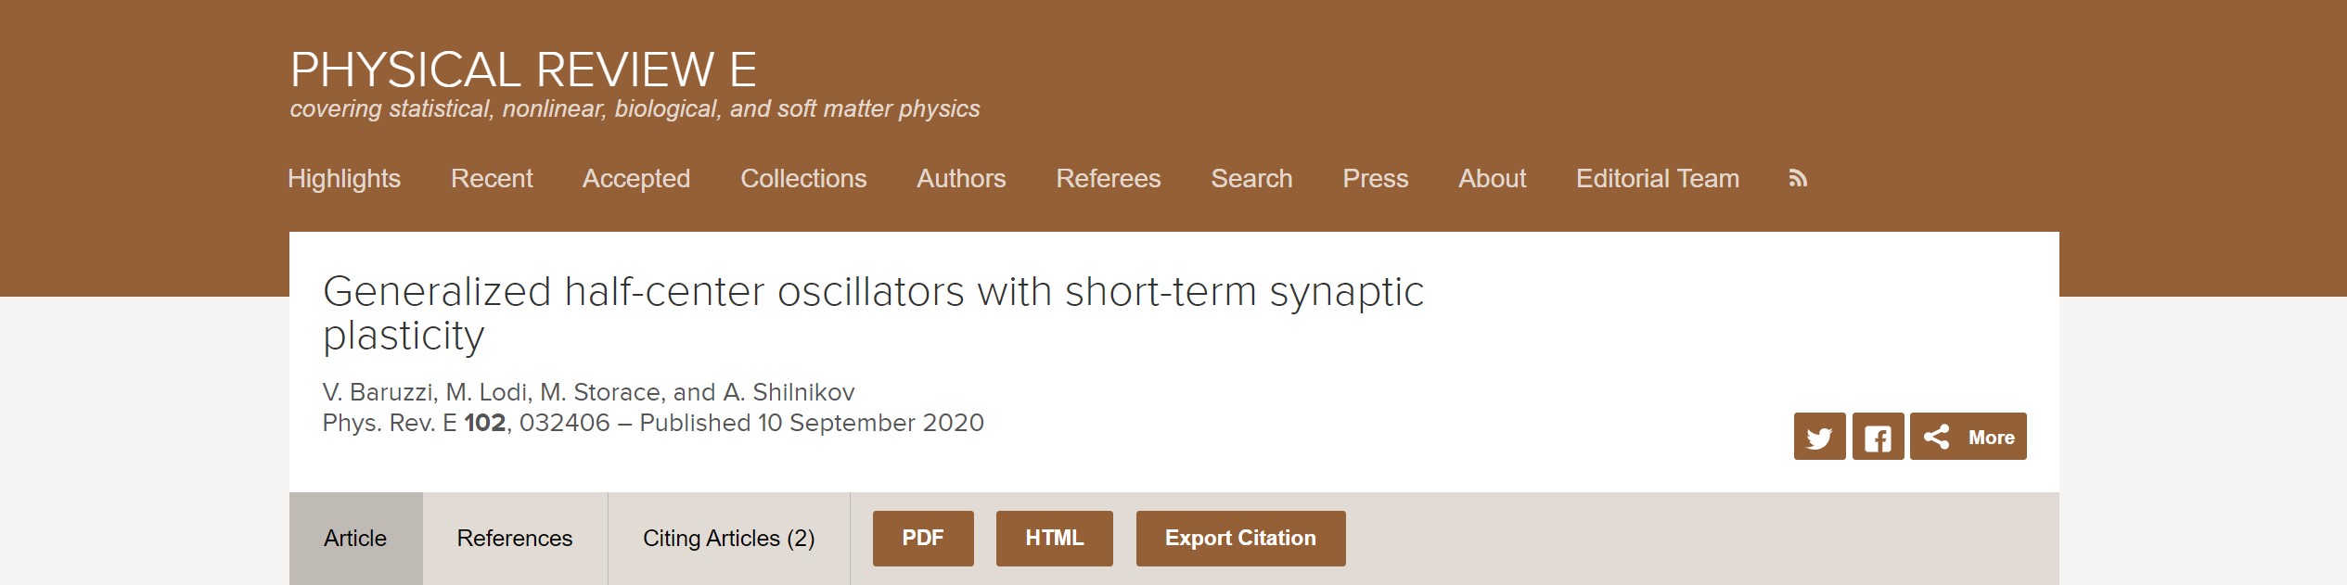2347x585 pixels.
Task: Share article on Twitter
Action: coord(1819,437)
